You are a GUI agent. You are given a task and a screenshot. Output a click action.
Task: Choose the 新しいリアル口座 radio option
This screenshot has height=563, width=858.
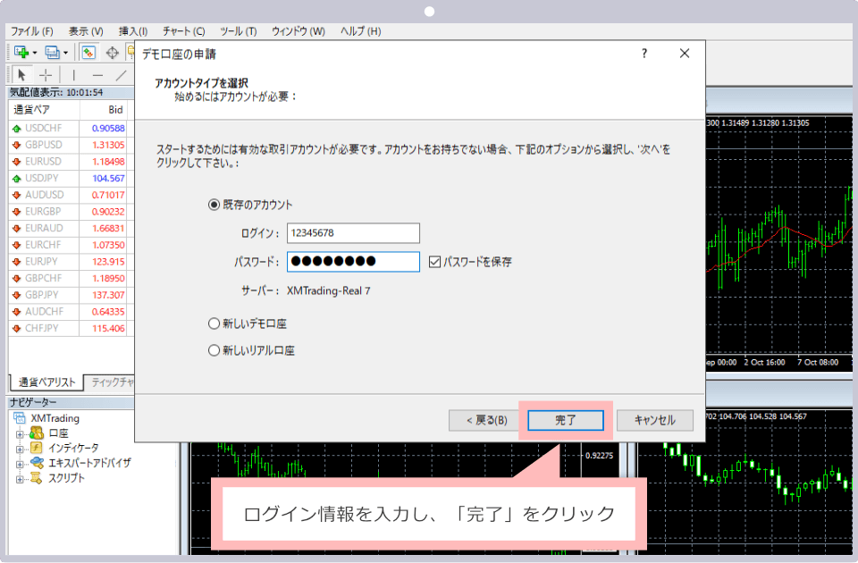214,350
